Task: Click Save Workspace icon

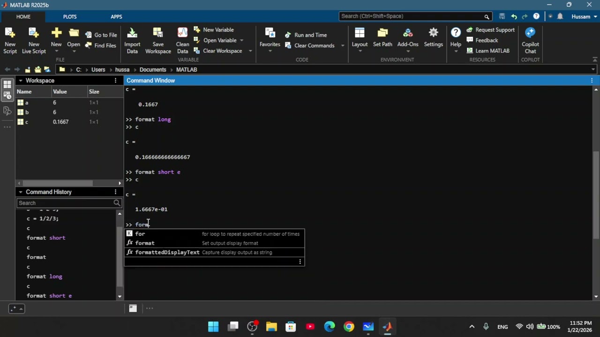Action: [158, 33]
